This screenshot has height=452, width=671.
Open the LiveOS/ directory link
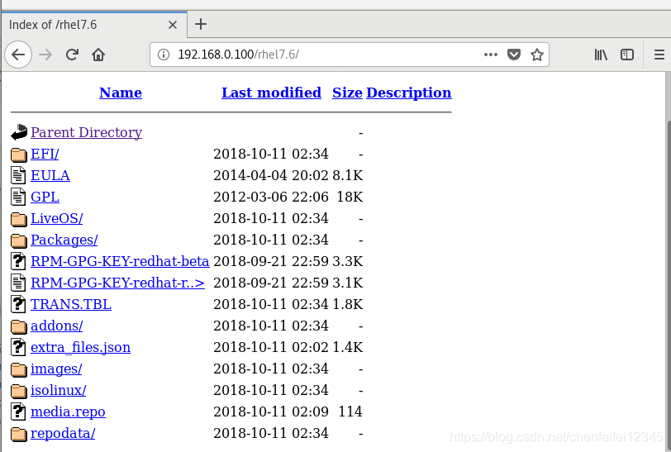click(56, 218)
